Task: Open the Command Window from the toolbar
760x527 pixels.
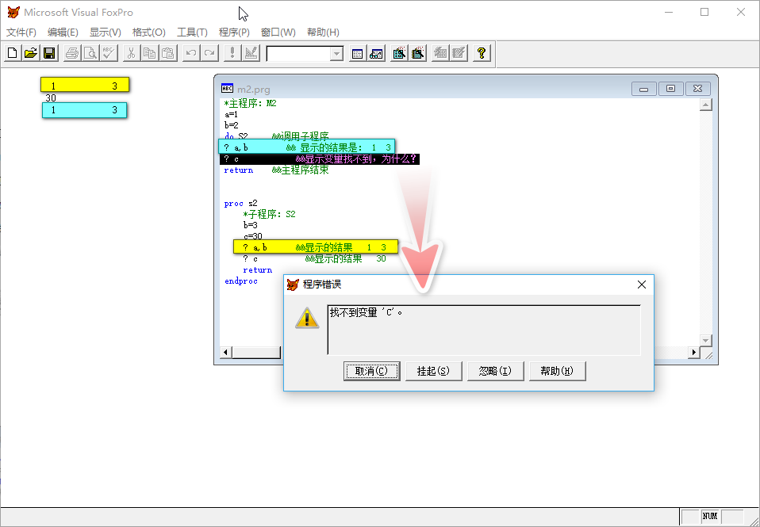Action: pyautogui.click(x=357, y=53)
